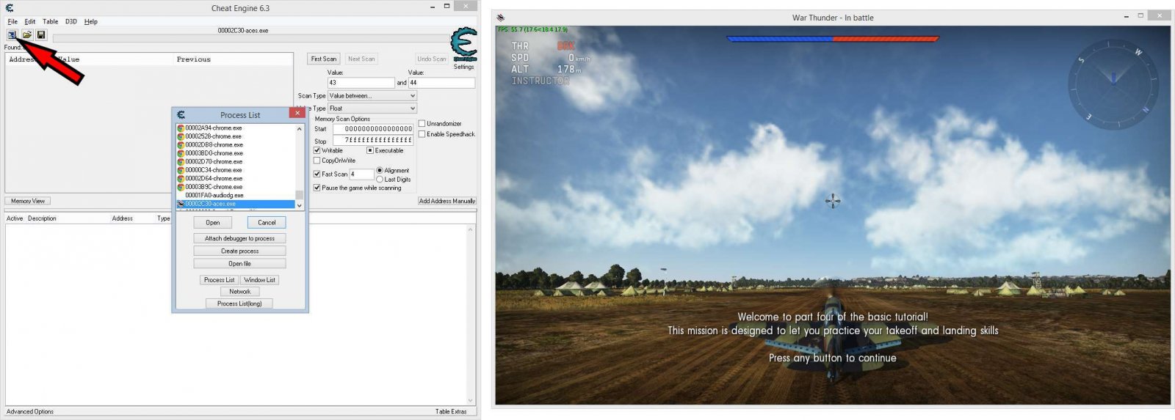Click the Stop address field

coord(373,140)
